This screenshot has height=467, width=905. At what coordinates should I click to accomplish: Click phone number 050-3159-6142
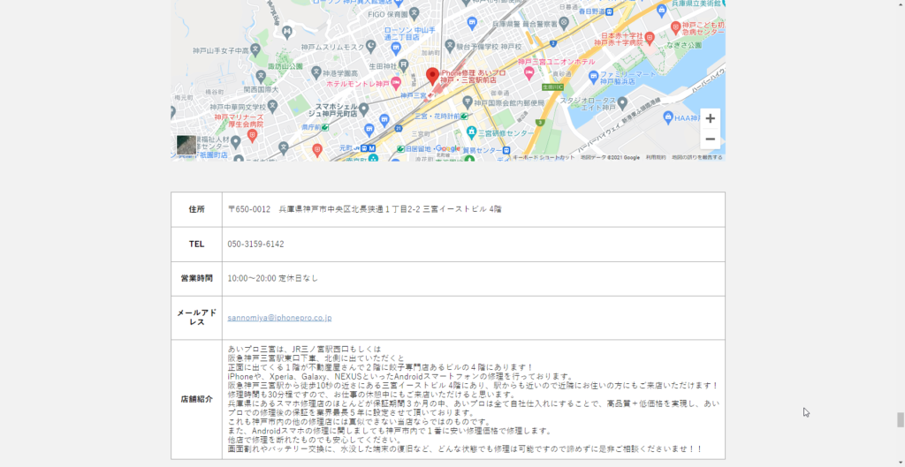pos(255,244)
